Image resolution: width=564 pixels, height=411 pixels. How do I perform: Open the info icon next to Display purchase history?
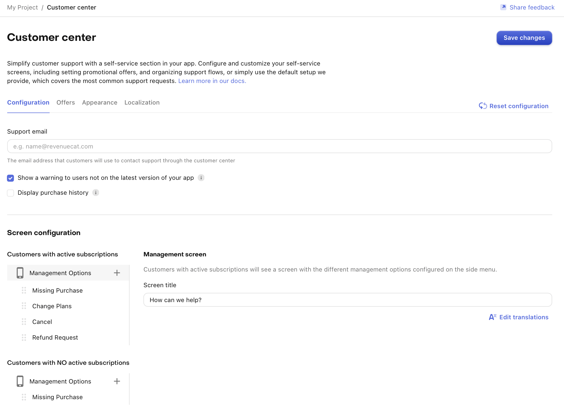click(x=96, y=193)
